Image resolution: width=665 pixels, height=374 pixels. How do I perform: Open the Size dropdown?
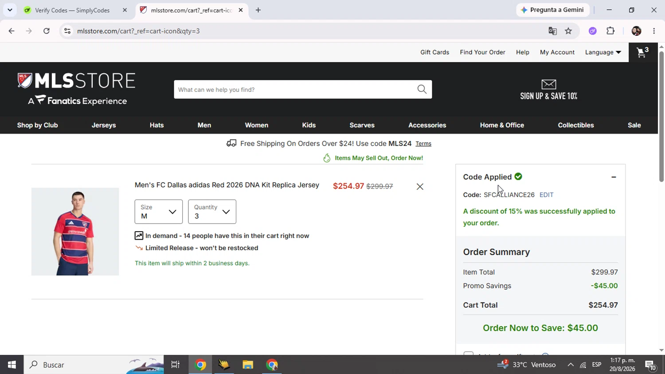[159, 212]
